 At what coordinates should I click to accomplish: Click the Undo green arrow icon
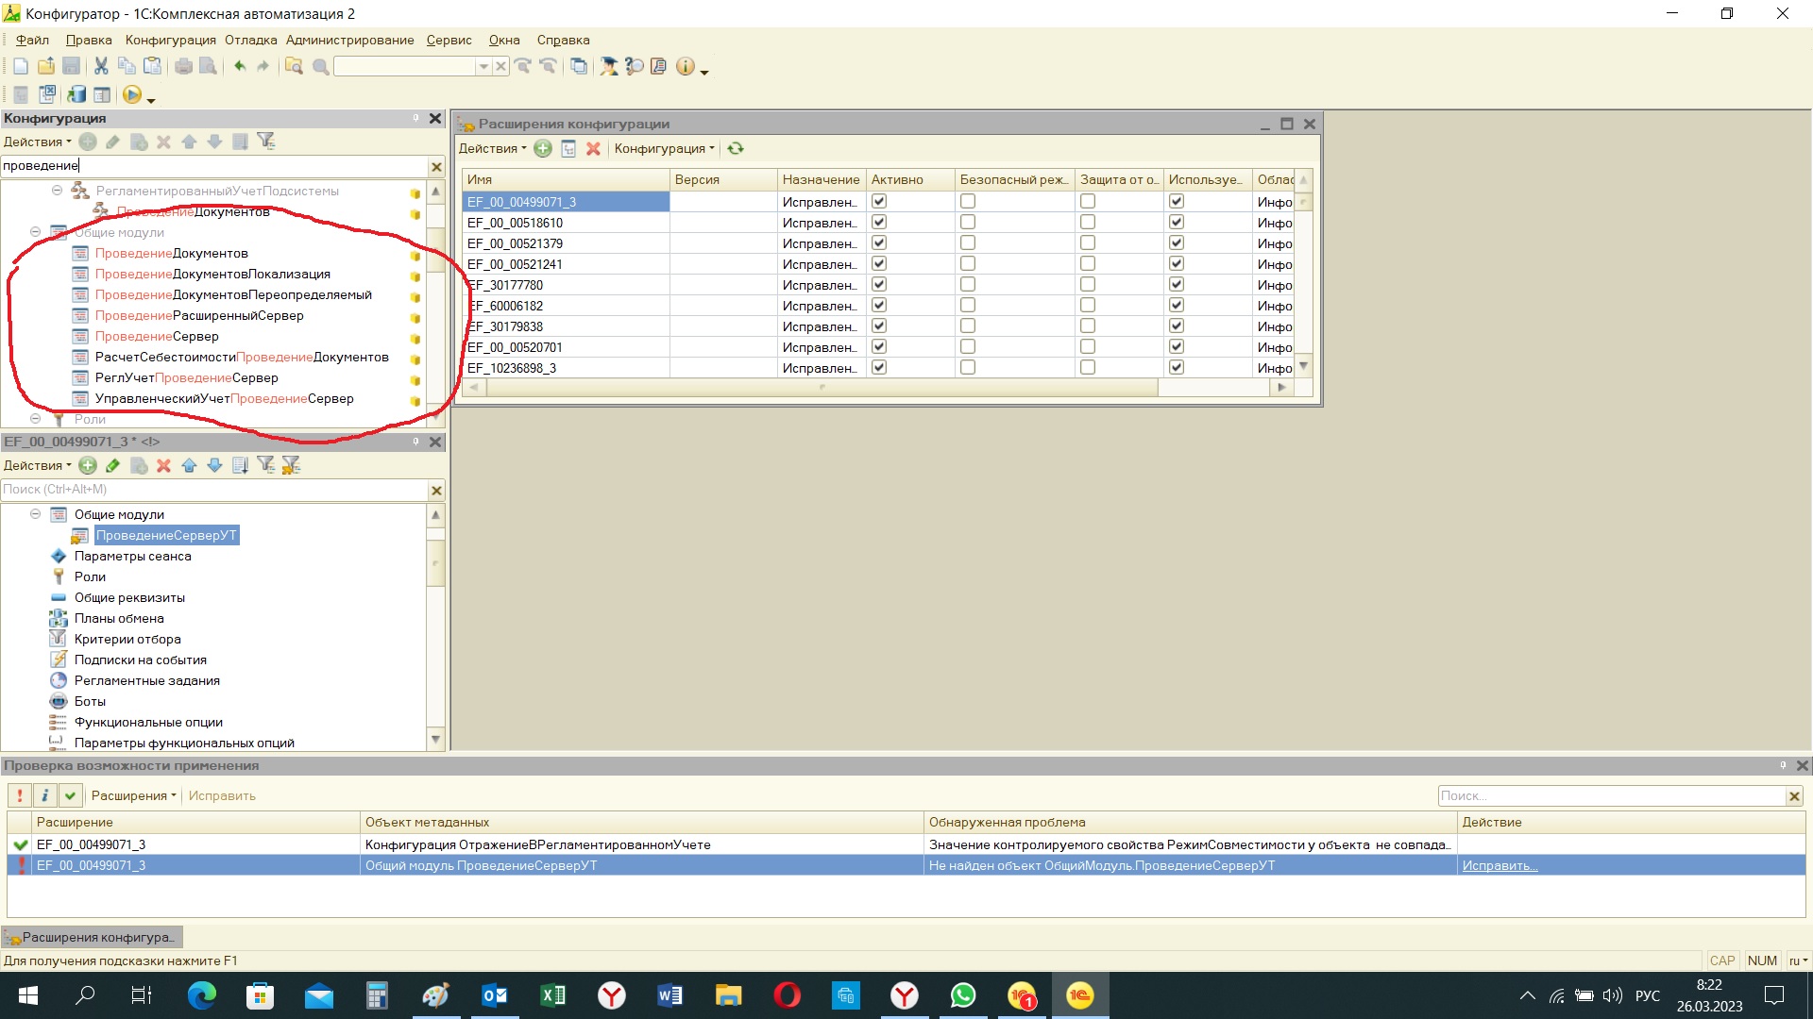click(240, 66)
